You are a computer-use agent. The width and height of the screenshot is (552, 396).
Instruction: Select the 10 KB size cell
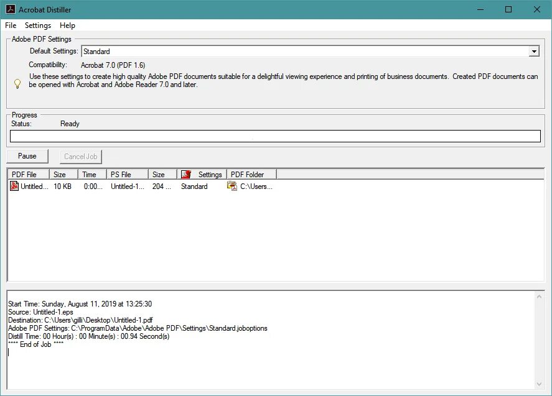(62, 186)
